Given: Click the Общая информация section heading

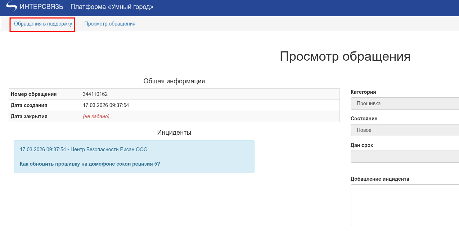Looking at the screenshot, I should tap(174, 81).
